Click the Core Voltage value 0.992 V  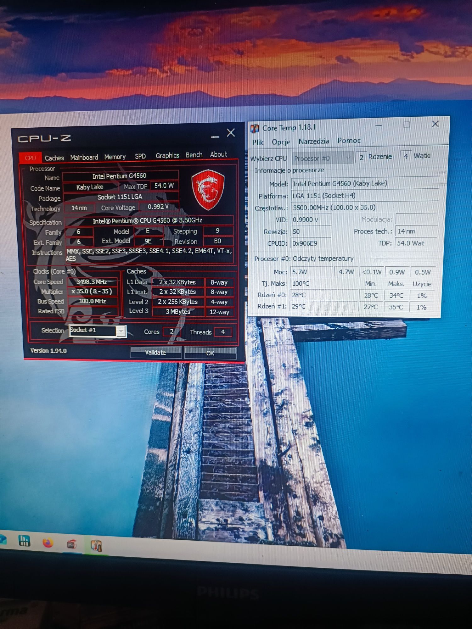[x=159, y=207]
